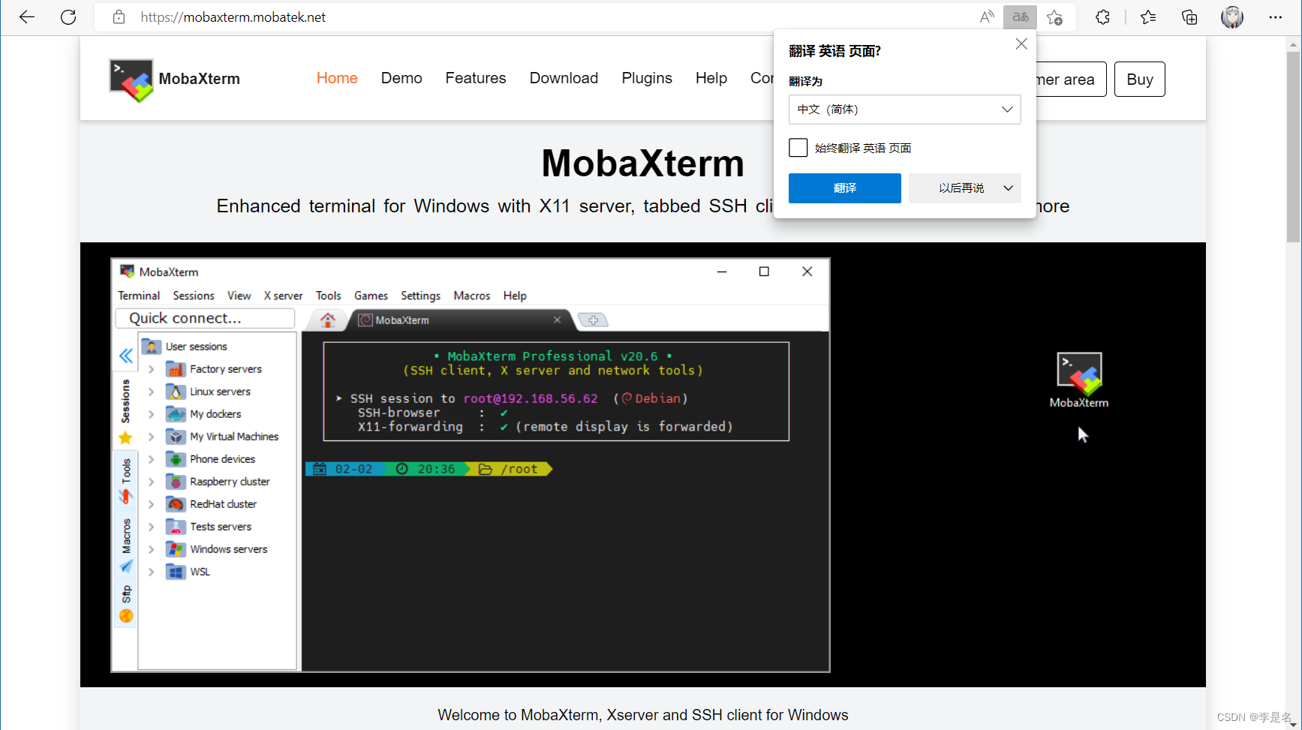Open the Games menu in the demo

pos(371,296)
